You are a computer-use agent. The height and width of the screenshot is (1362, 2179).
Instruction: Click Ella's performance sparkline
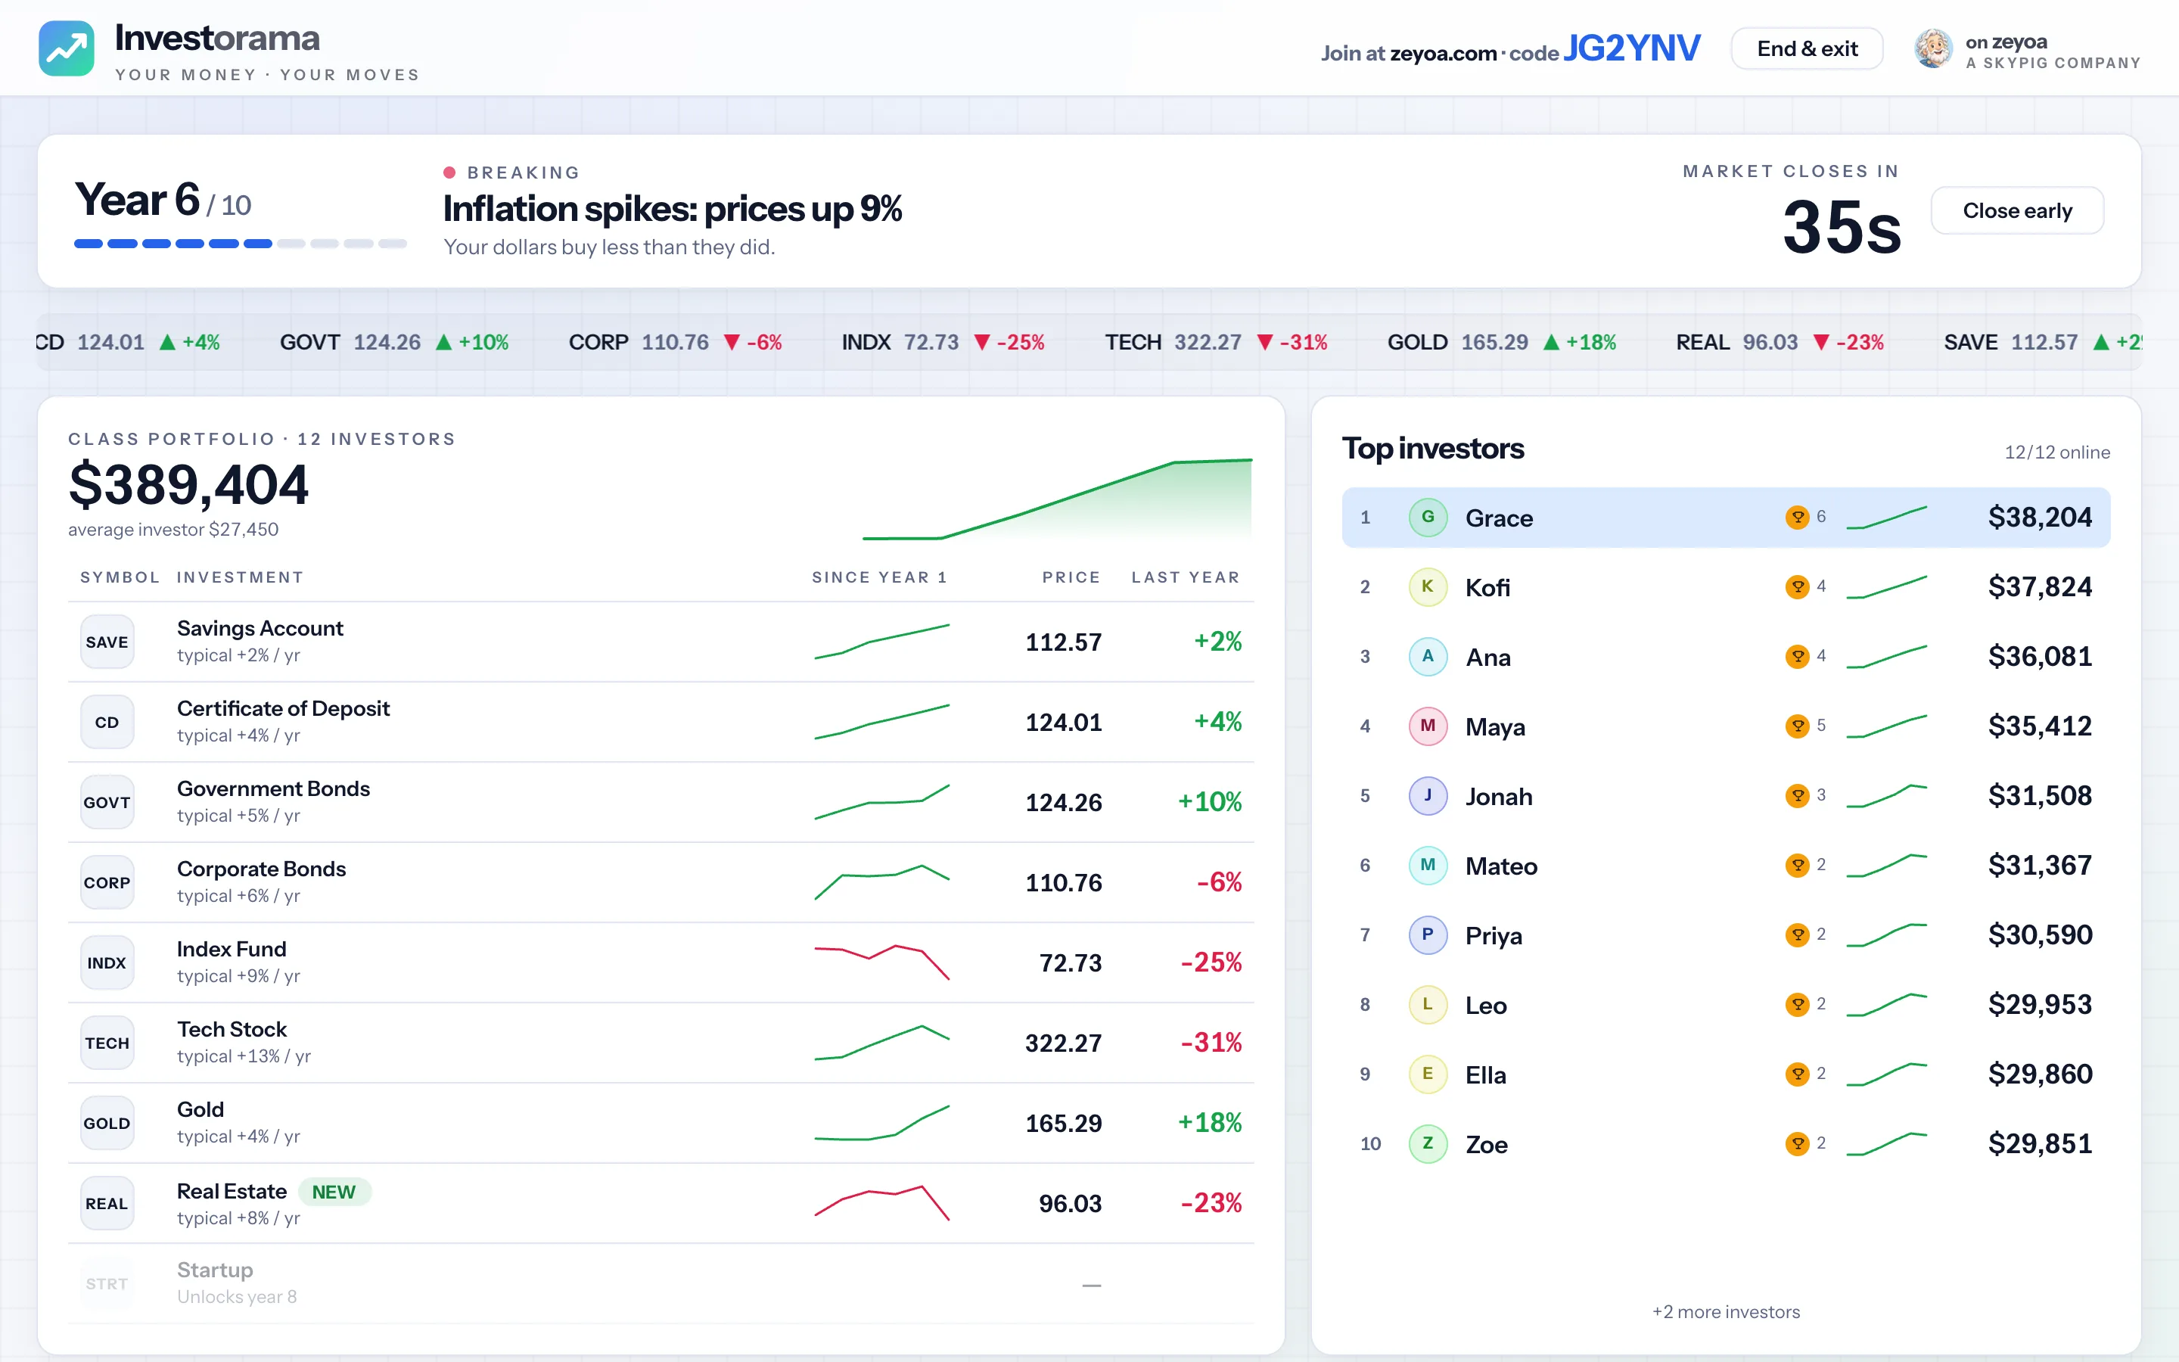pyautogui.click(x=1886, y=1074)
